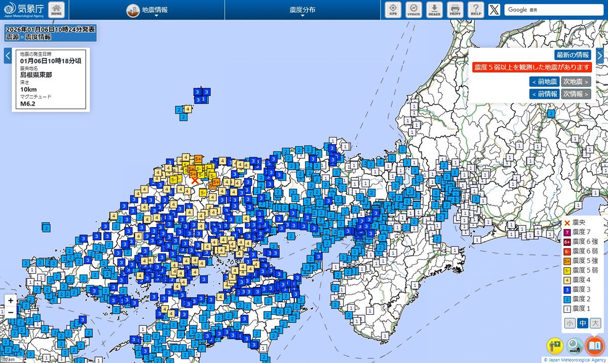Click the Japan Meteorological Agency logo
This screenshot has width=608, height=363.
tap(23, 10)
